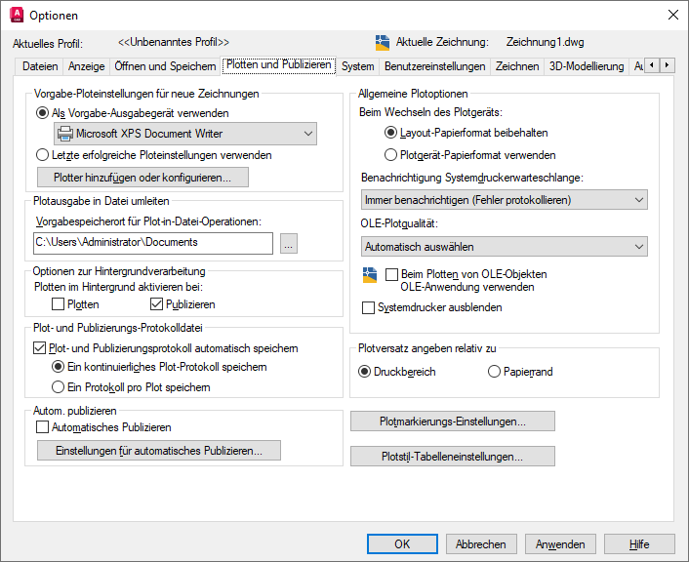This screenshot has width=689, height=562.
Task: Open the OLE-Plotqualität dropdown
Action: coord(503,247)
